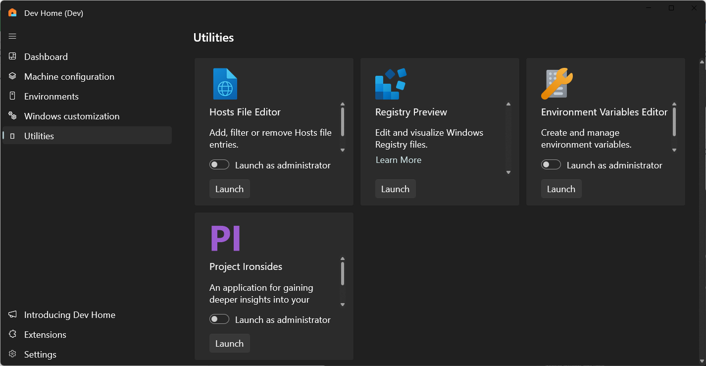The image size is (706, 366).
Task: Click the Introducing Dev Home megaphone icon
Action: click(x=12, y=314)
